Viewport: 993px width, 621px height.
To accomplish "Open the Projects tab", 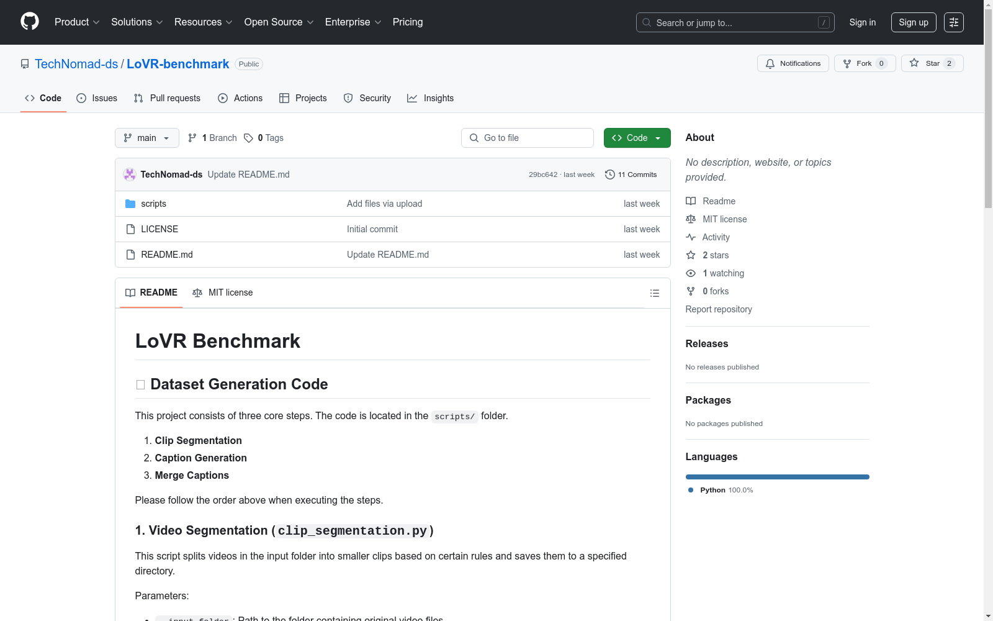I will 303,98.
